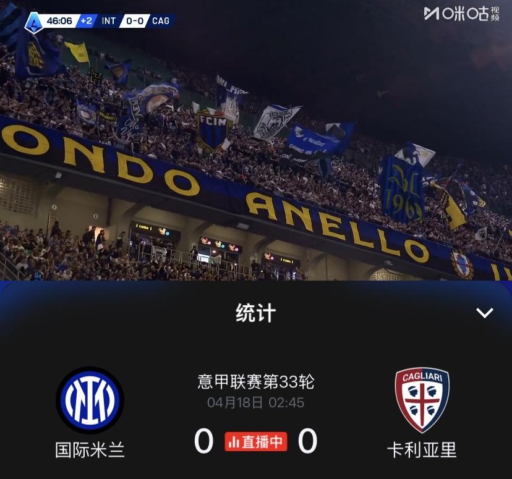Viewport: 512px width, 479px height.
Task: Select the 统计 panel title
Action: click(x=255, y=313)
